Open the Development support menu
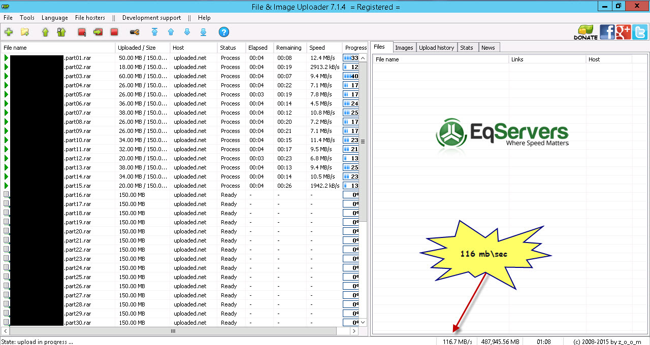 coord(151,18)
